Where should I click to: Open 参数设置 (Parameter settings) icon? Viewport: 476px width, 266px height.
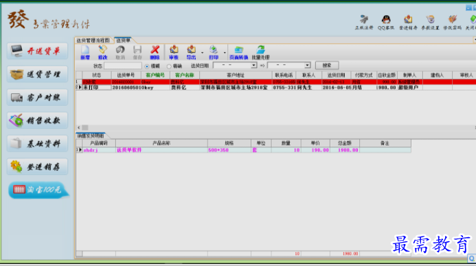pos(430,23)
